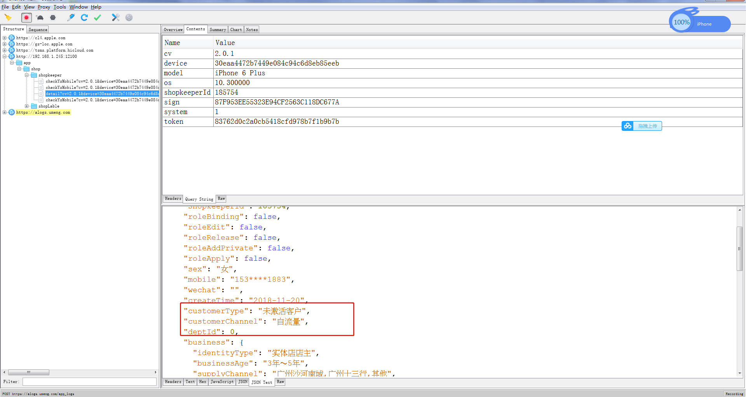Click the structure panel horizontal scrollbar thumb

pos(29,372)
